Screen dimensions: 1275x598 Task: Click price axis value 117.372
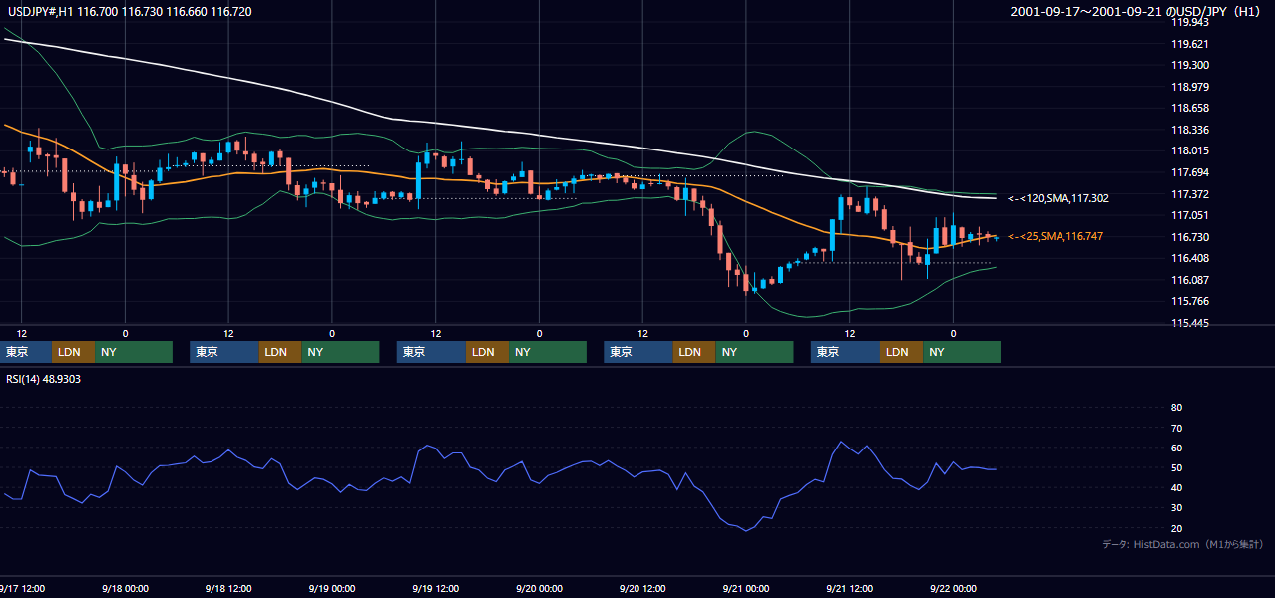1189,194
